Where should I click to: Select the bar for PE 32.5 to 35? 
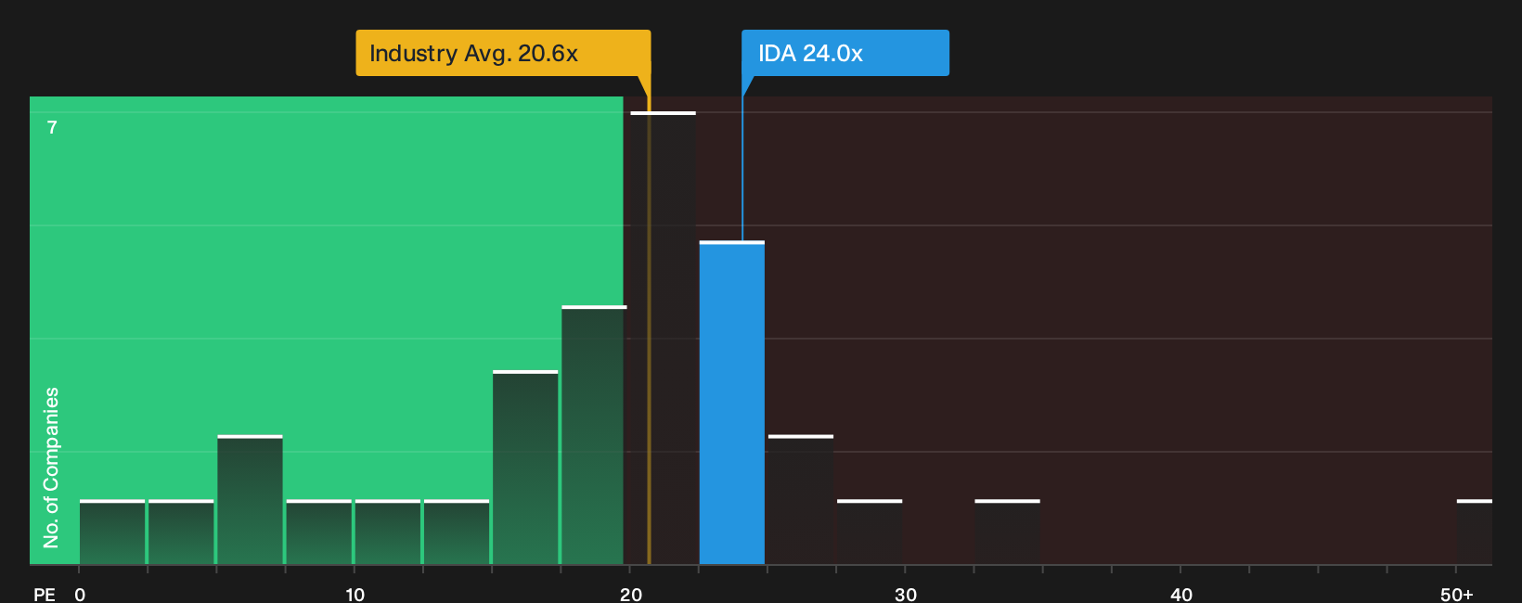point(1007,532)
